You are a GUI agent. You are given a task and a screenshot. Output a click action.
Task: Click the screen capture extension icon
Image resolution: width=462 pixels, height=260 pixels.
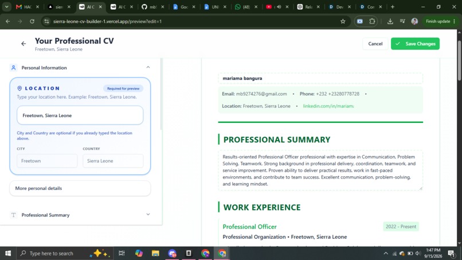[x=360, y=21]
